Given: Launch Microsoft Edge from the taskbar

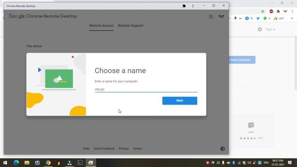Looking at the screenshot, I should pos(16,163).
